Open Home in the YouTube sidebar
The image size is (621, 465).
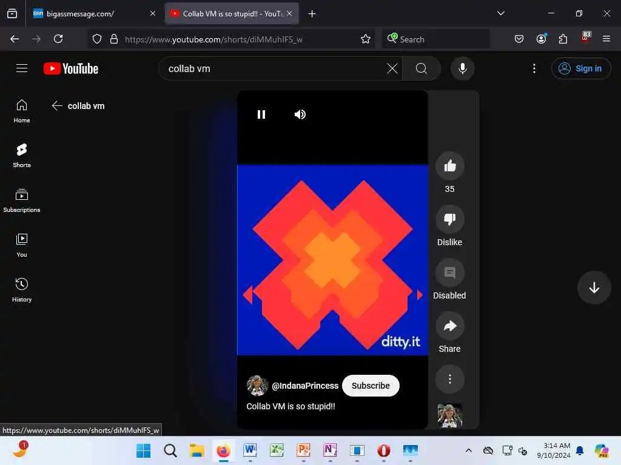22,111
